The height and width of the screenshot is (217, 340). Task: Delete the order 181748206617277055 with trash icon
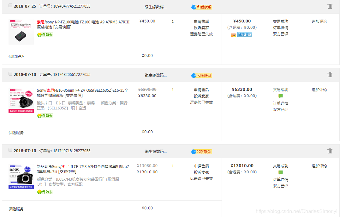[330, 75]
